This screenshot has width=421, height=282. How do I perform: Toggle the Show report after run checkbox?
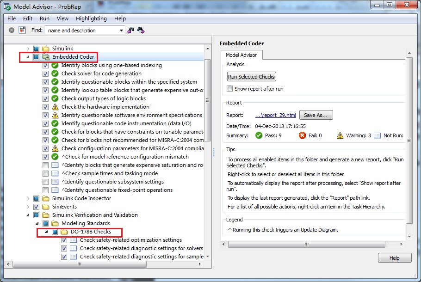[229, 89]
